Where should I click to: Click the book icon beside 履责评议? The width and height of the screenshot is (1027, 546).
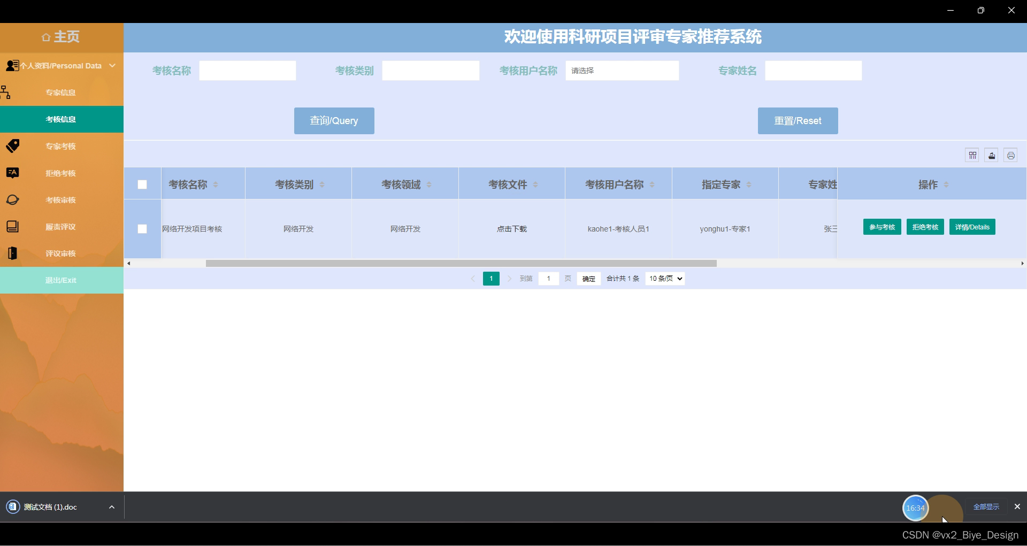click(x=13, y=227)
